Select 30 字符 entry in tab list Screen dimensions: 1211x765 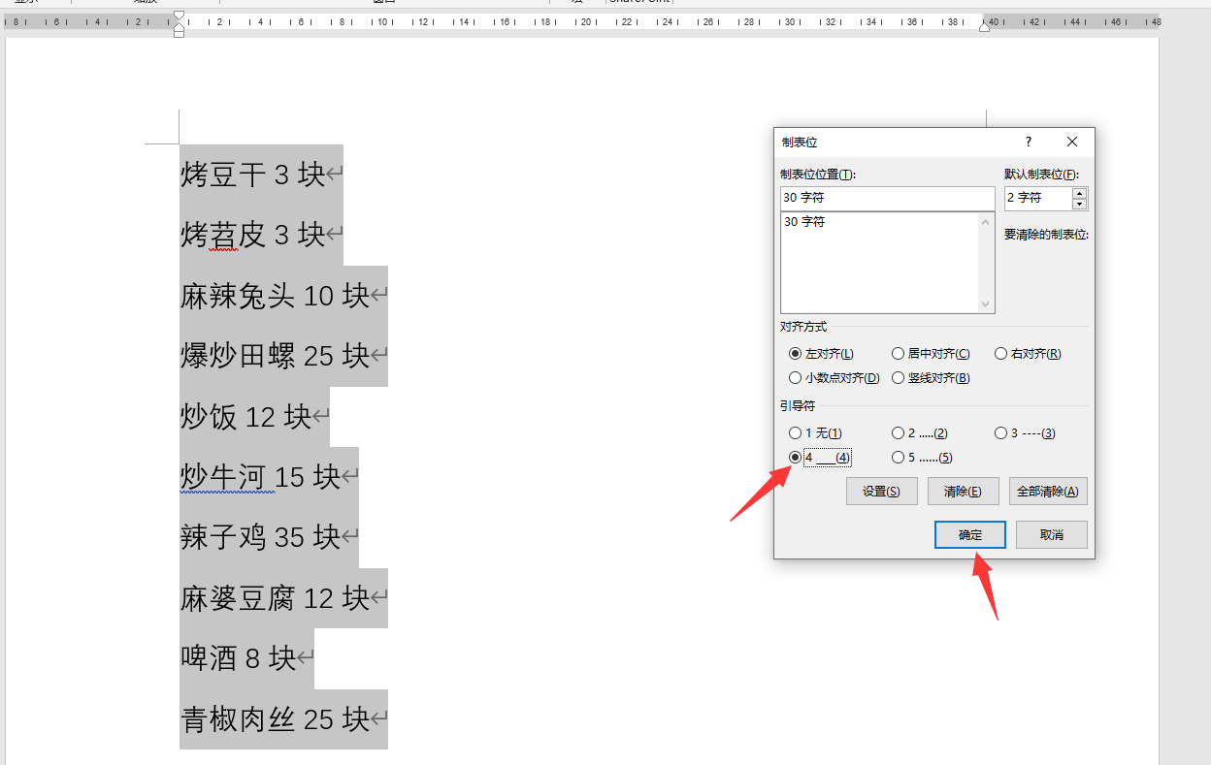click(x=804, y=222)
